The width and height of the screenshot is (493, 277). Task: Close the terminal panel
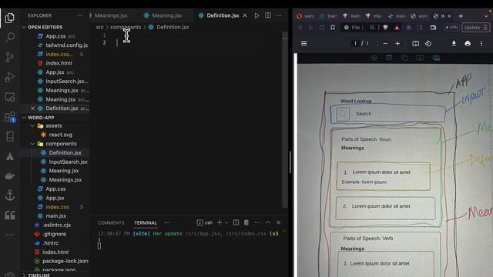(x=279, y=222)
